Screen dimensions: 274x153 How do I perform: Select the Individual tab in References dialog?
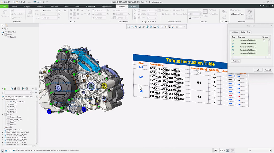click(234, 32)
